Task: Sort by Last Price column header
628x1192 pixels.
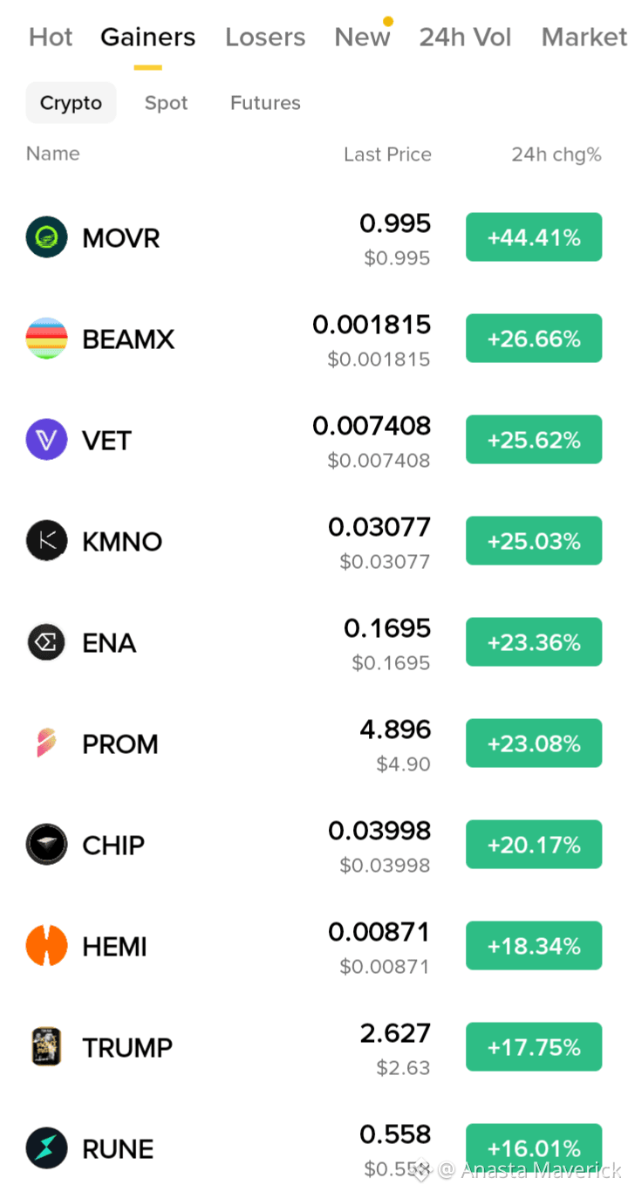Action: [x=387, y=154]
